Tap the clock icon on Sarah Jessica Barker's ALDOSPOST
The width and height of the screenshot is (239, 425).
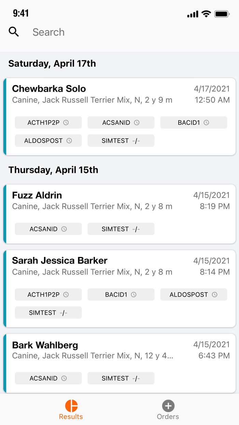pyautogui.click(x=214, y=295)
